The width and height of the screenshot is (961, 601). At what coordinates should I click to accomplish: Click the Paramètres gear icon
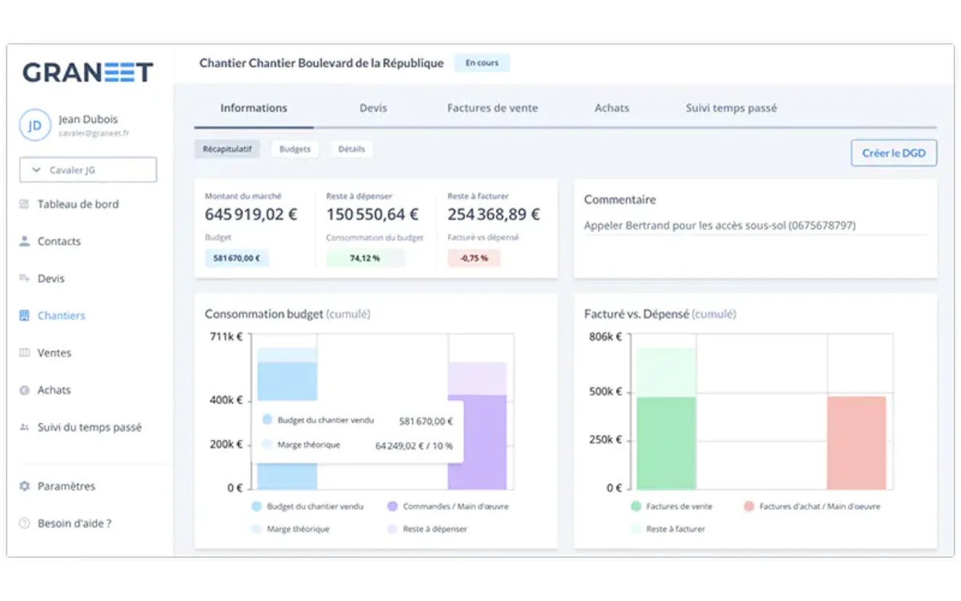tap(24, 486)
